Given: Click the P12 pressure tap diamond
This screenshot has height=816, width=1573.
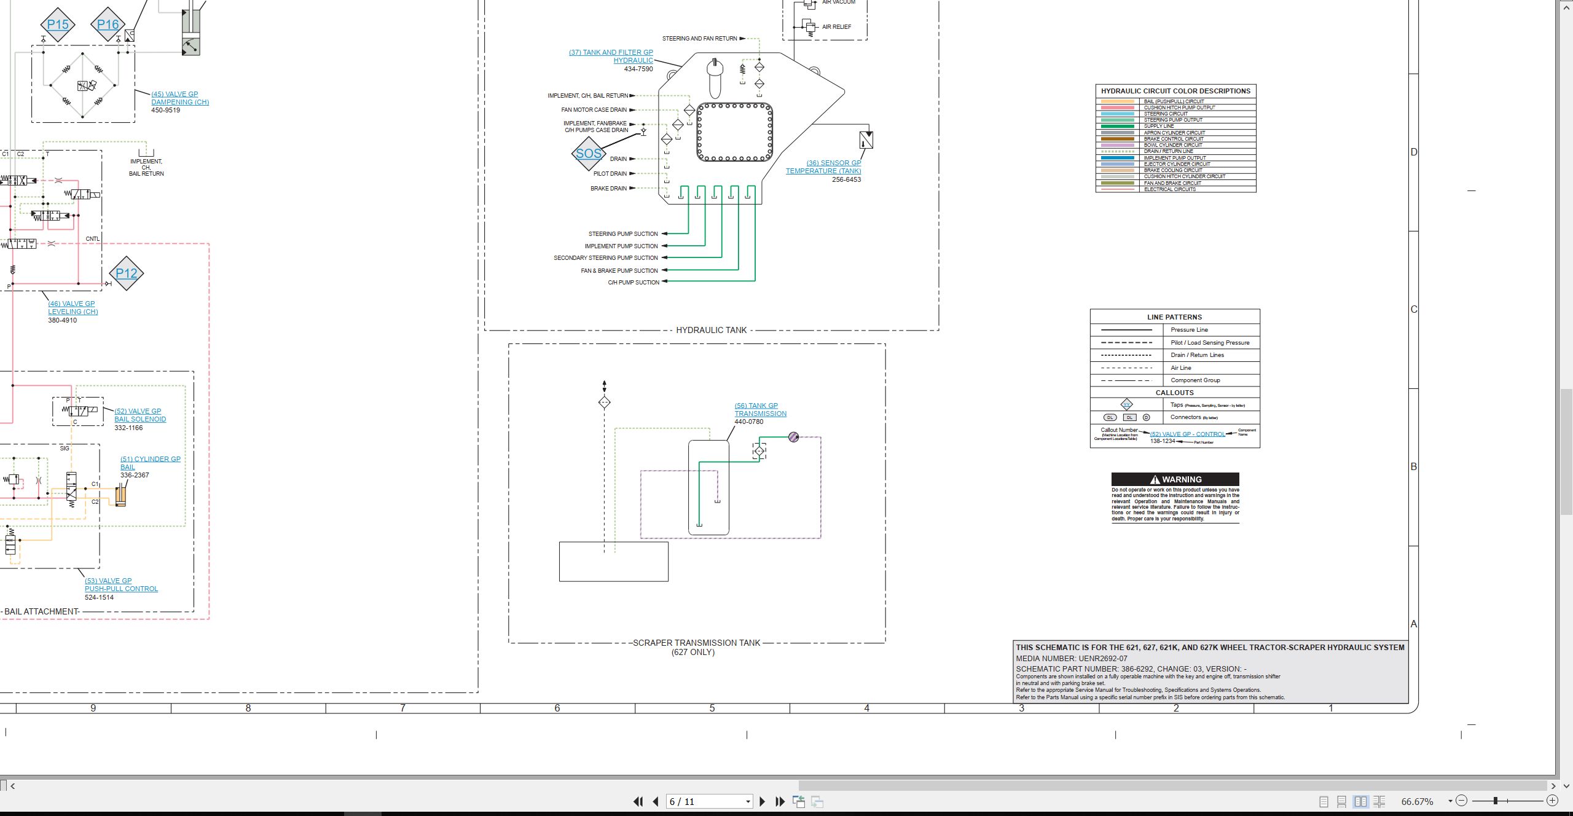Looking at the screenshot, I should (x=127, y=273).
